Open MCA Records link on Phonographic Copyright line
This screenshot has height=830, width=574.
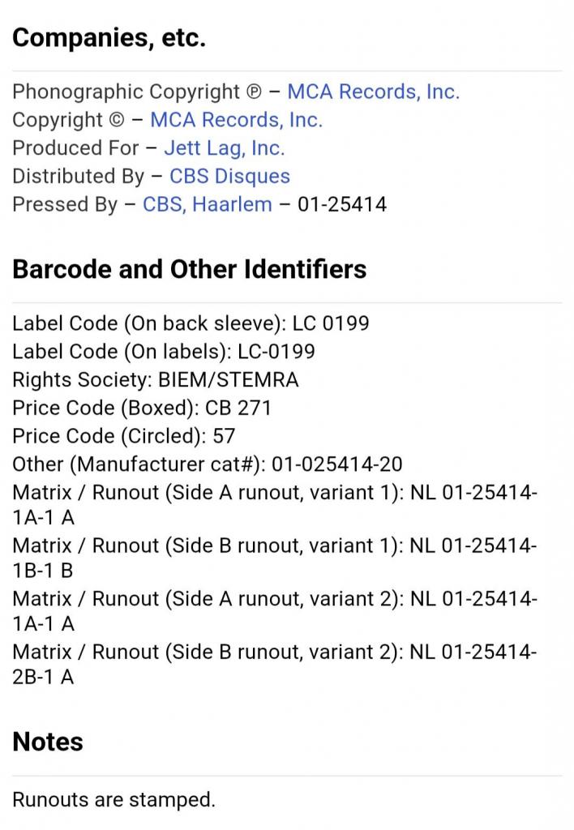tap(373, 92)
